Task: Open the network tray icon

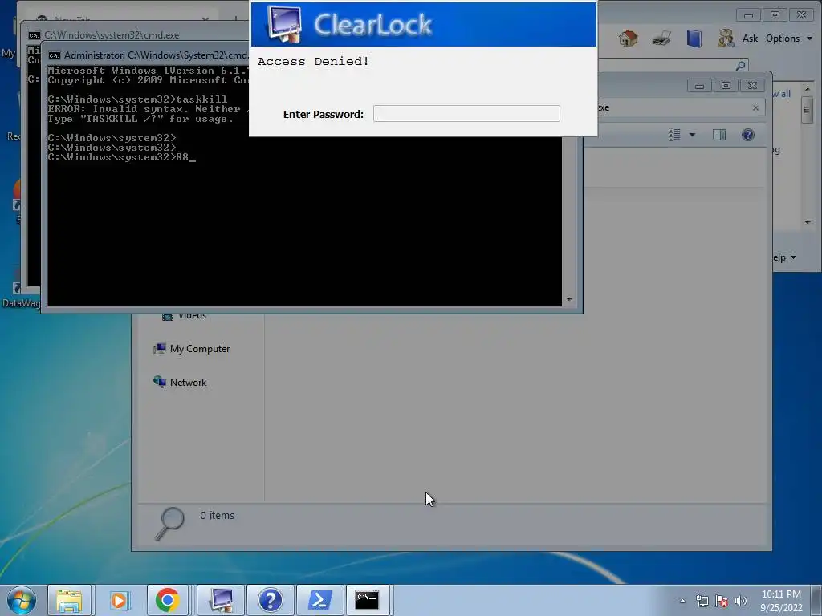Action: (702, 601)
